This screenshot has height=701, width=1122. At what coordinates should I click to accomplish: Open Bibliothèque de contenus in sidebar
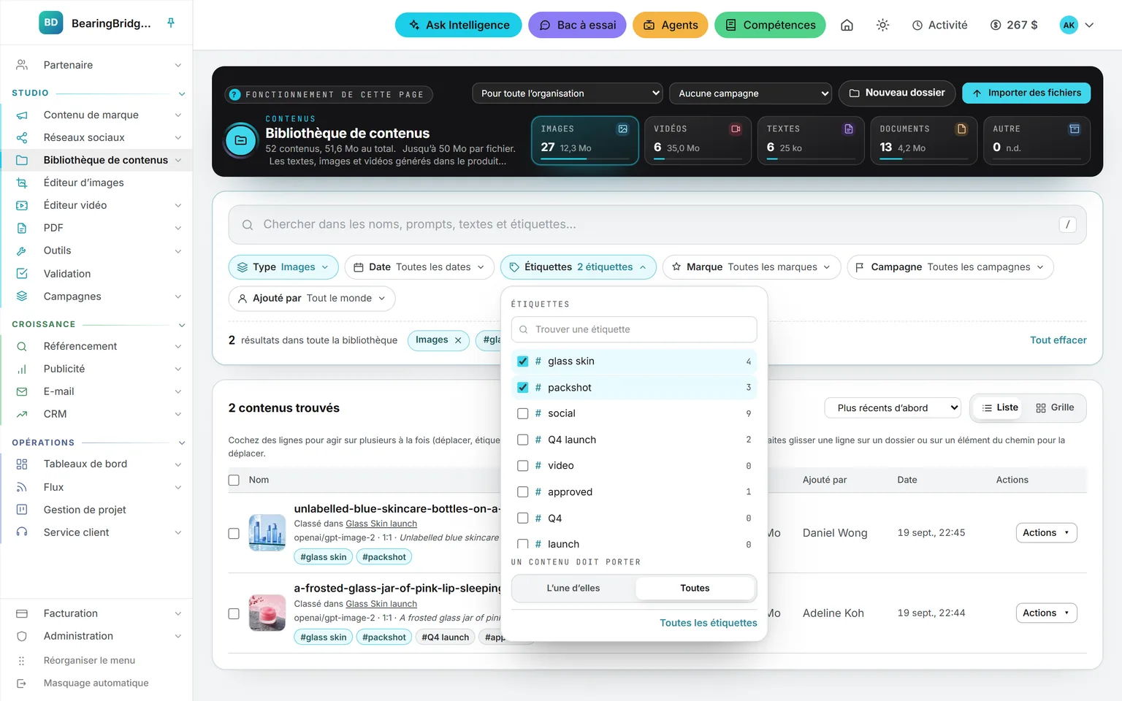click(x=96, y=160)
